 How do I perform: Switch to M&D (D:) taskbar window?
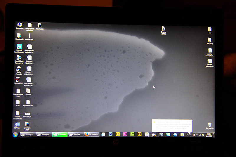44,135
